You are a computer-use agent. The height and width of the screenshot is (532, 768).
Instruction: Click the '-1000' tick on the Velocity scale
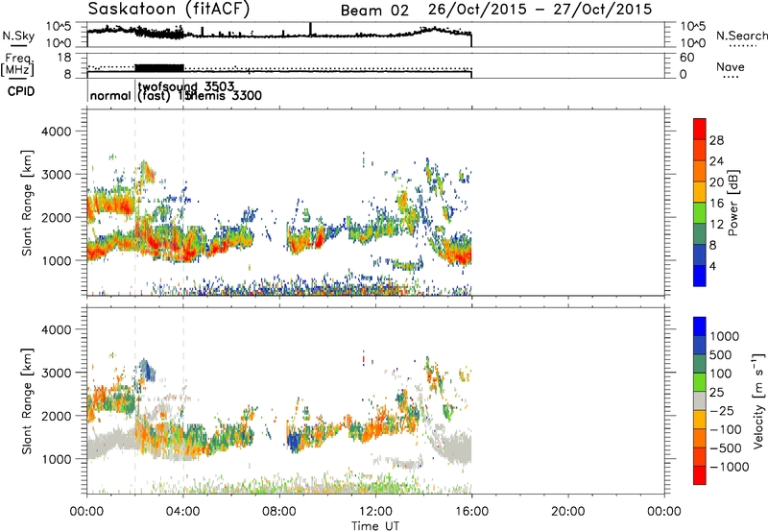click(729, 467)
